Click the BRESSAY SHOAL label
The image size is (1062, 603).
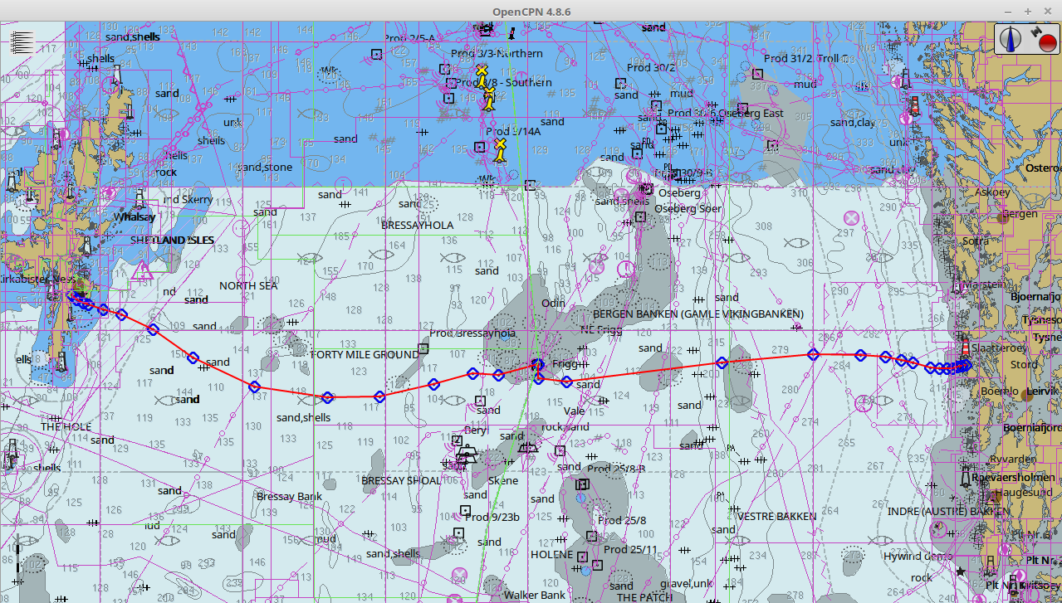(x=401, y=480)
